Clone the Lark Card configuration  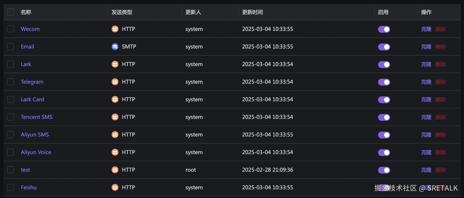426,100
